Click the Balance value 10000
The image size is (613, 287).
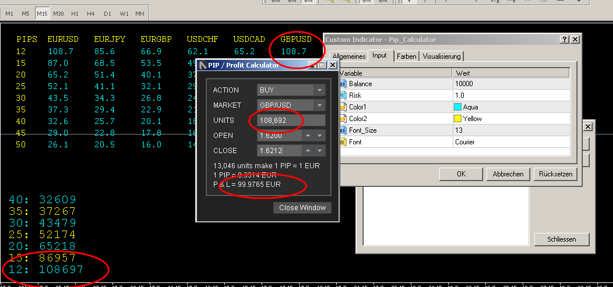[x=464, y=84]
